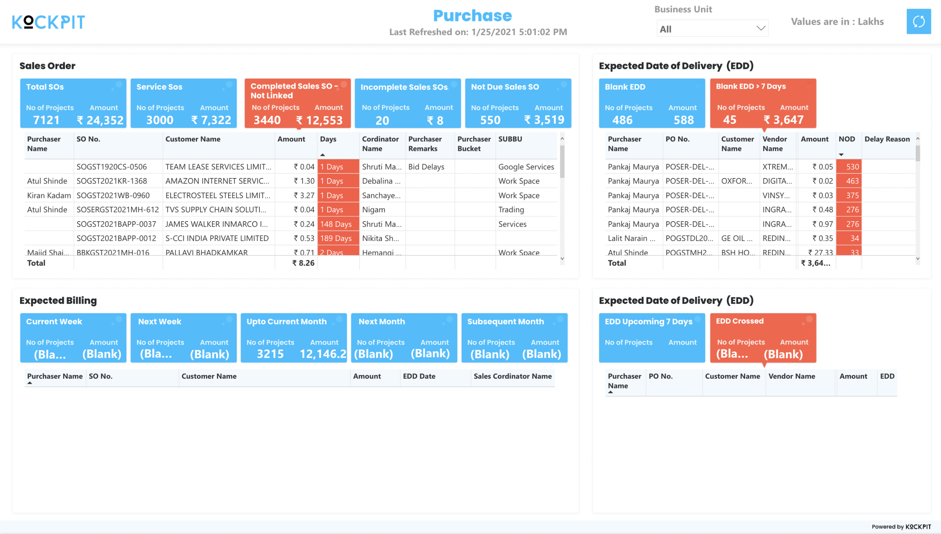Click EDD table scroll up arrow

click(918, 139)
